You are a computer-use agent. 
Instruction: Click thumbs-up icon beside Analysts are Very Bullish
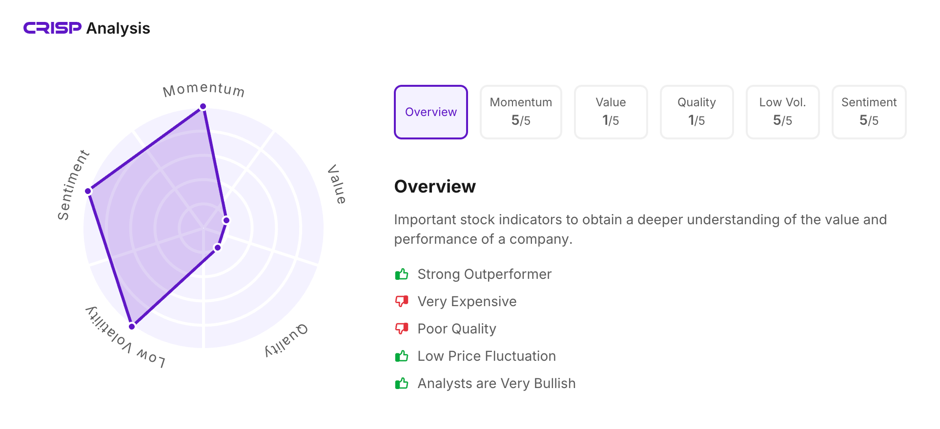point(401,383)
